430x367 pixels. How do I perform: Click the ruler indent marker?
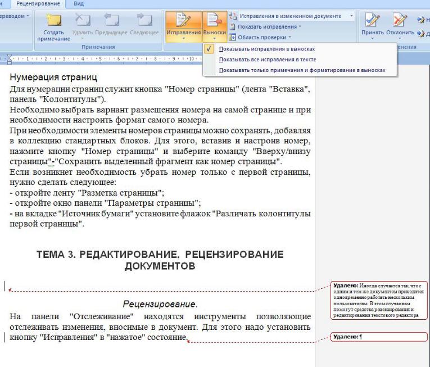10,59
